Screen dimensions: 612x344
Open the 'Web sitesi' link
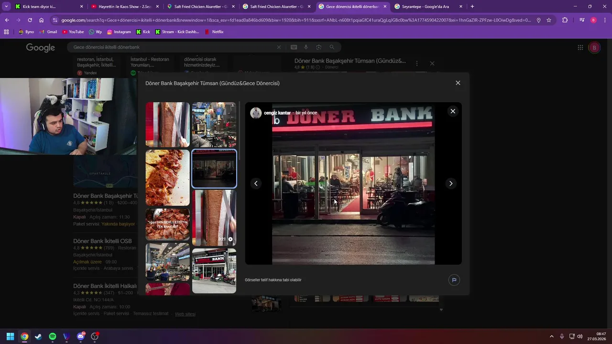coord(185,314)
